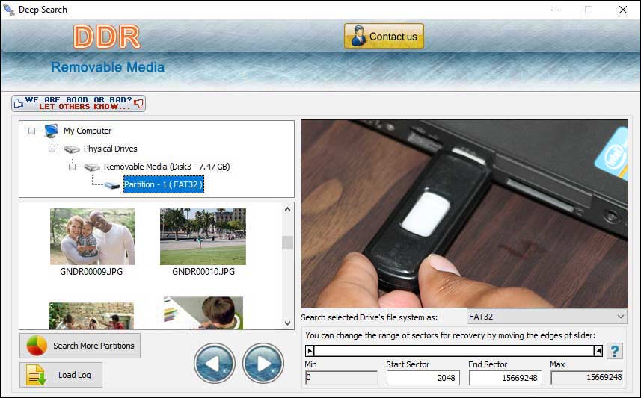
Task: Open thumbnail GNDR00010.JPG park photo
Action: [203, 237]
